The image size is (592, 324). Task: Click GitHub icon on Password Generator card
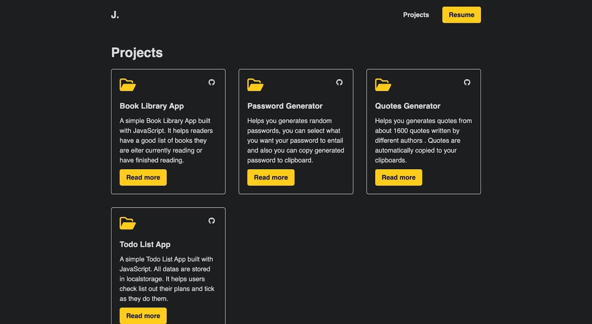click(x=339, y=82)
